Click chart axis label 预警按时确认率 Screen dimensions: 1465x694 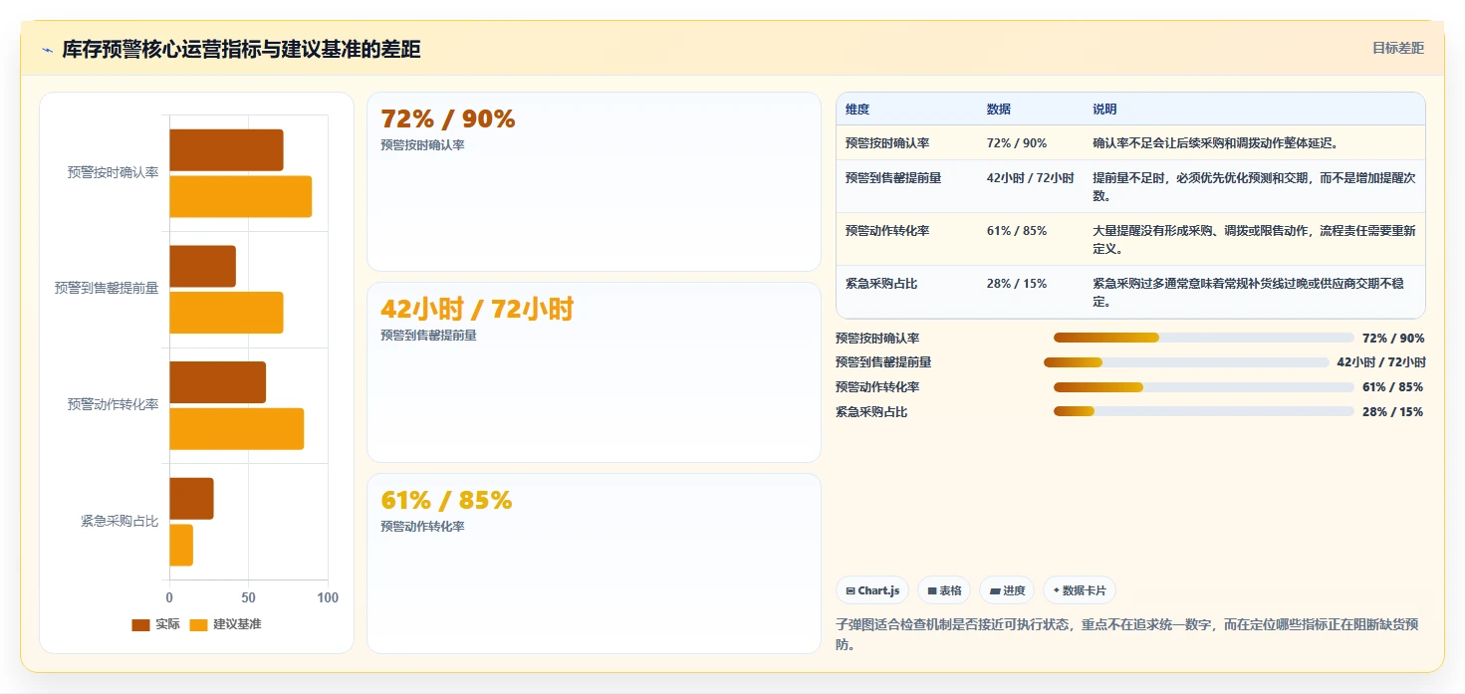[113, 172]
